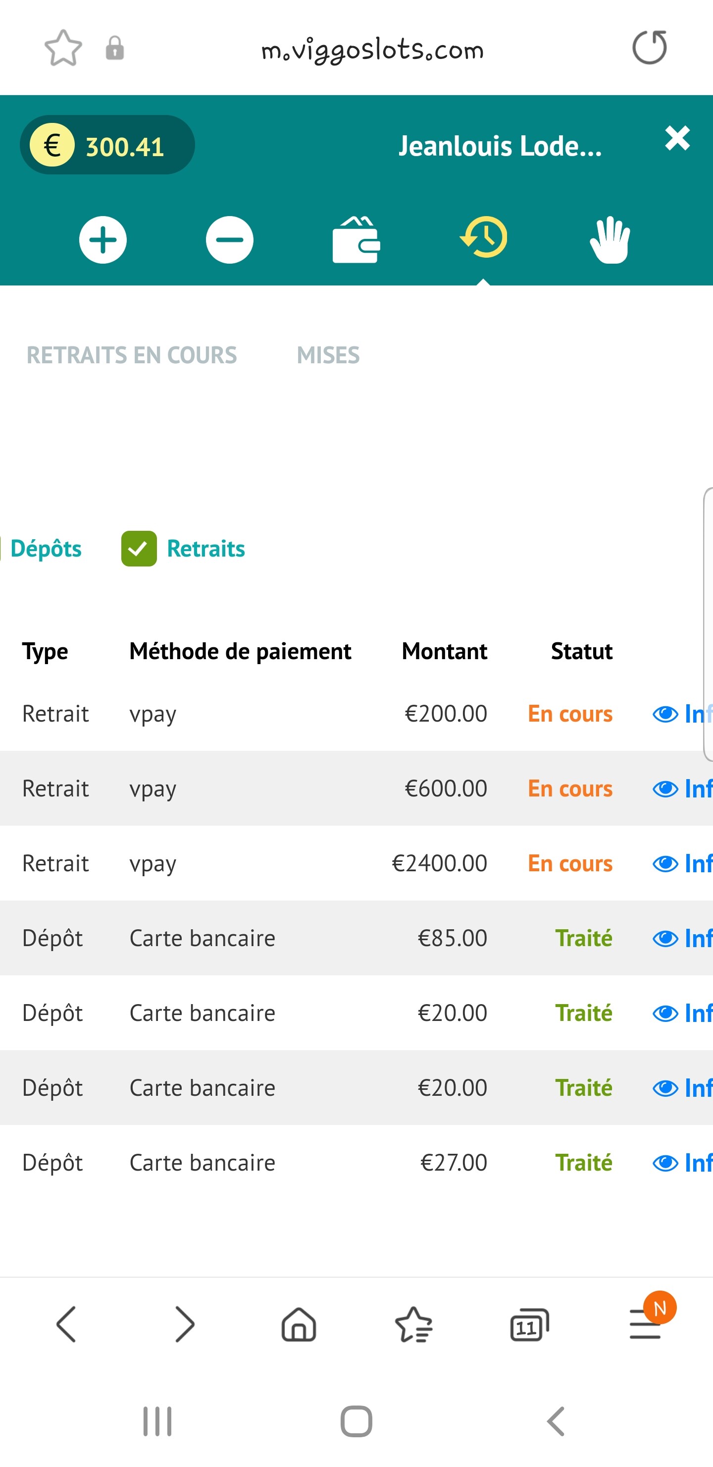This screenshot has height=1467, width=713.
Task: Tap the withdrawal minus icon
Action: coord(229,240)
